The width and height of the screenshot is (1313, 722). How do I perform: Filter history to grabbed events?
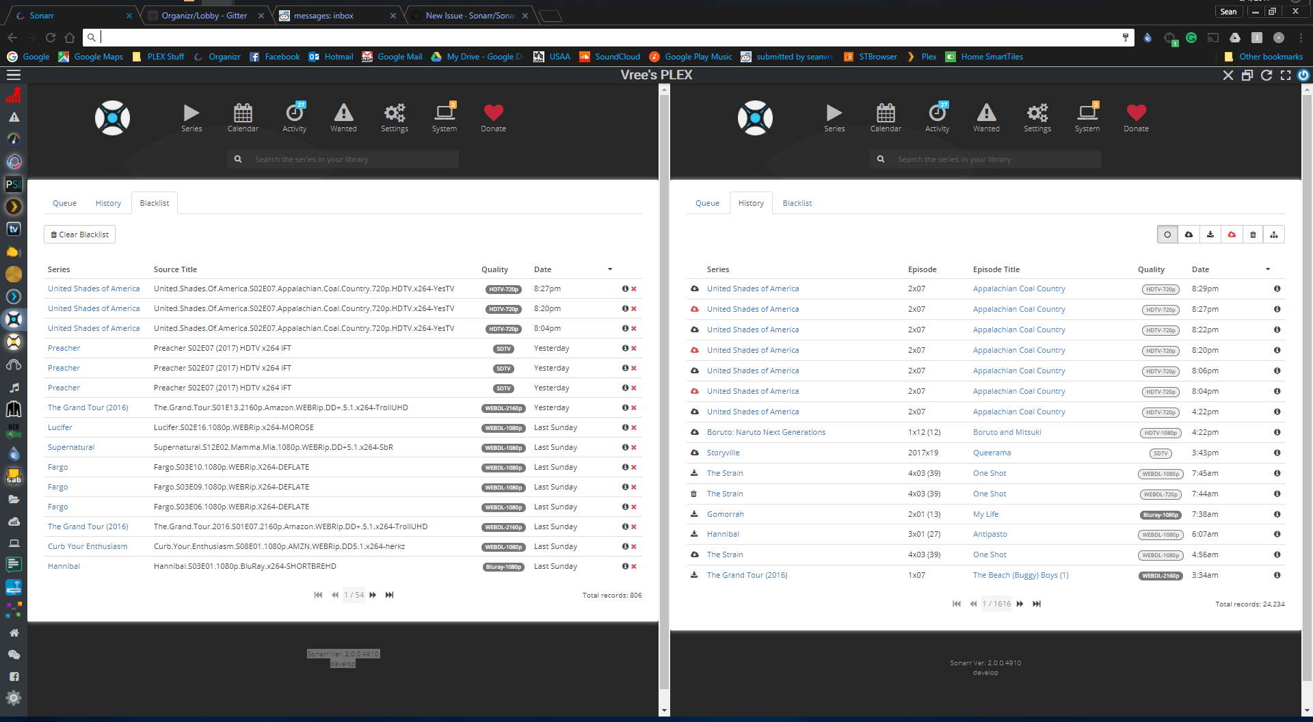[x=1189, y=235]
